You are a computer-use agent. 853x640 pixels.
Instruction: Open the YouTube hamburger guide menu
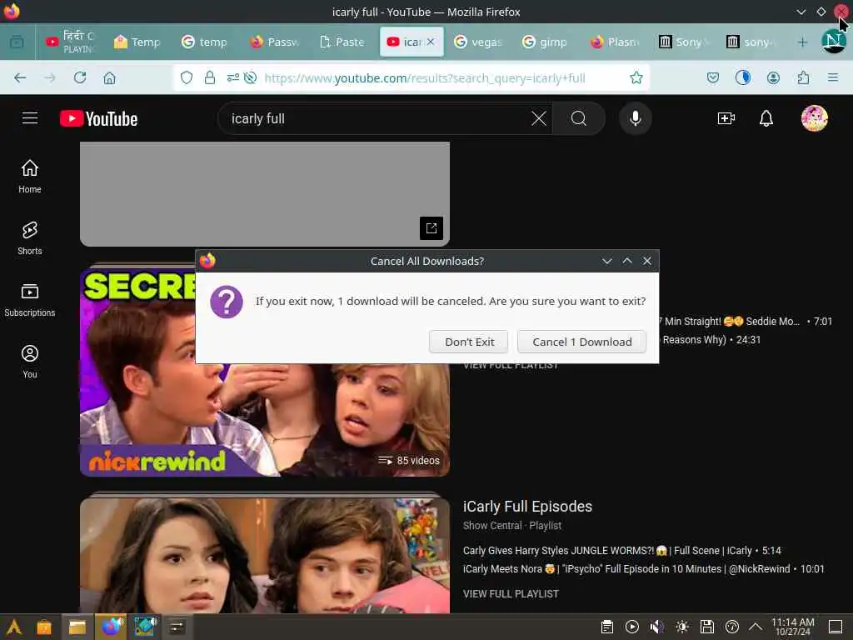point(30,118)
